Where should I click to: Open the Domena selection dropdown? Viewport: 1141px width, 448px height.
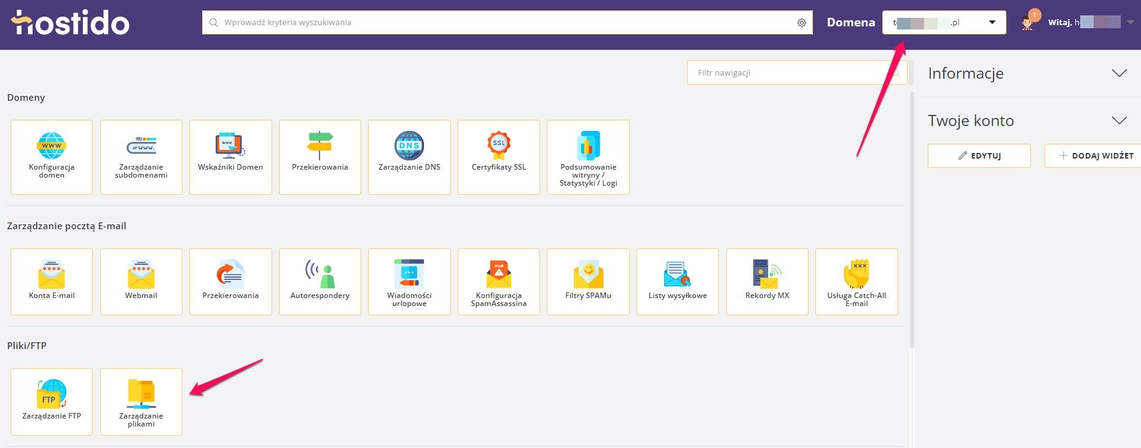(x=944, y=23)
